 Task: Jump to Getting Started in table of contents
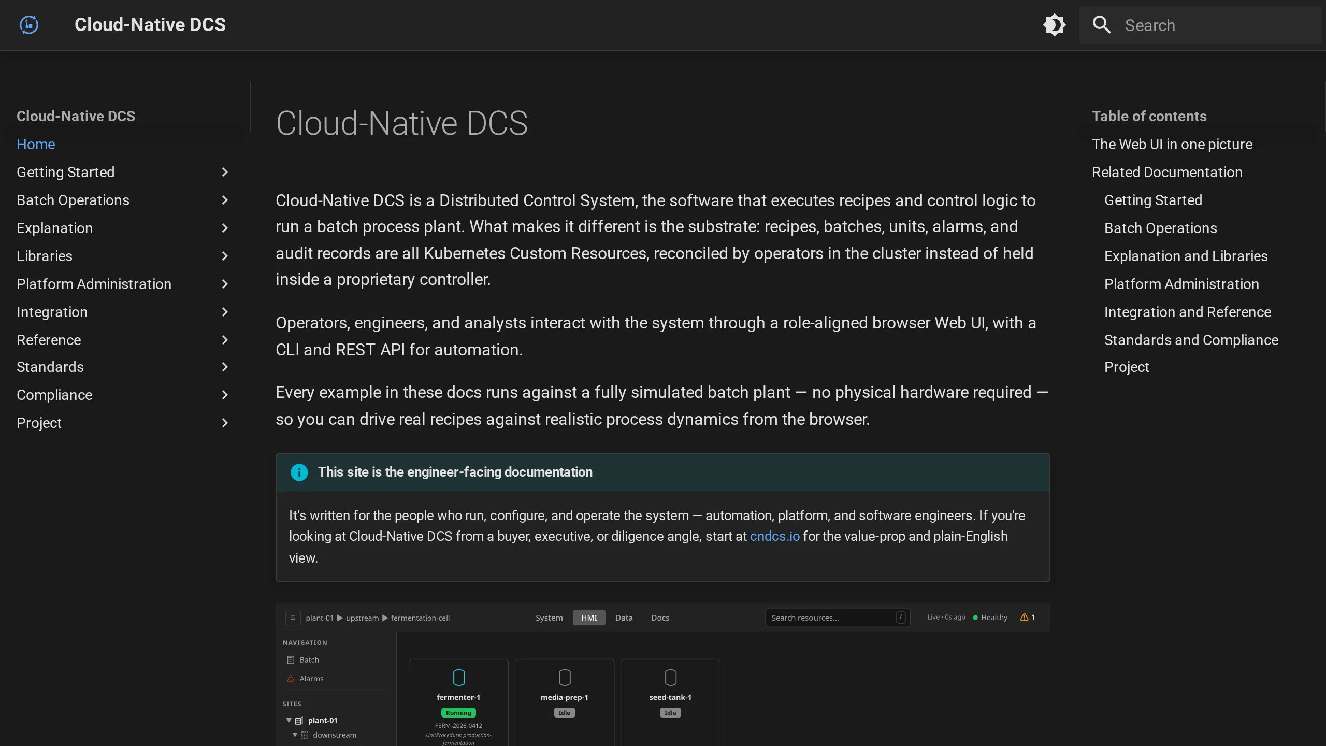[1153, 200]
